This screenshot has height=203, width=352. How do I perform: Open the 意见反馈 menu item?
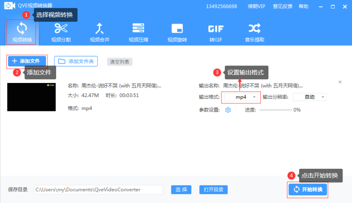[x=282, y=6]
